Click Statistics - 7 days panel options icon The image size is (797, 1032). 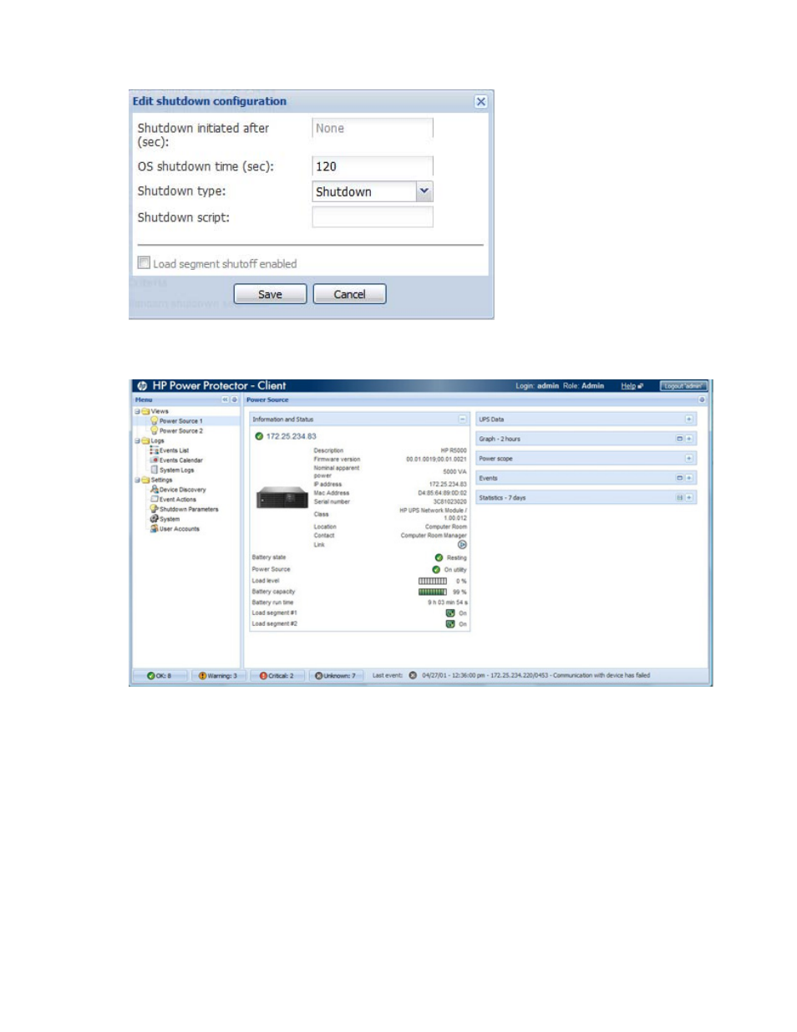click(679, 498)
